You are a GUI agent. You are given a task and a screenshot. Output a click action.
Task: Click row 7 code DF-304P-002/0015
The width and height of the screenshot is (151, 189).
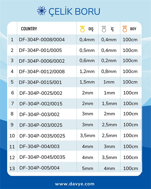pos(41,104)
